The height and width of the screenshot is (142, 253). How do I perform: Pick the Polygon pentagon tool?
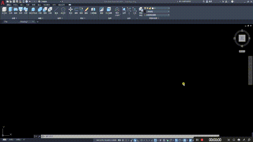(x=63, y=11)
